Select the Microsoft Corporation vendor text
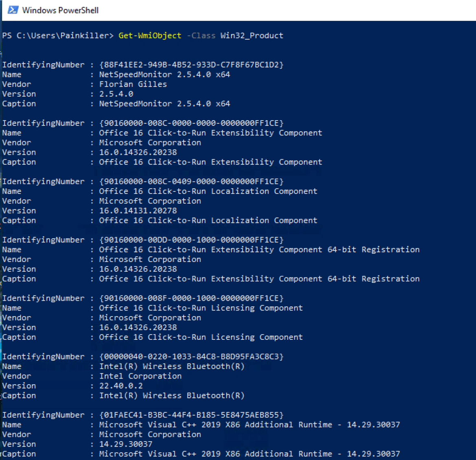 coord(150,142)
